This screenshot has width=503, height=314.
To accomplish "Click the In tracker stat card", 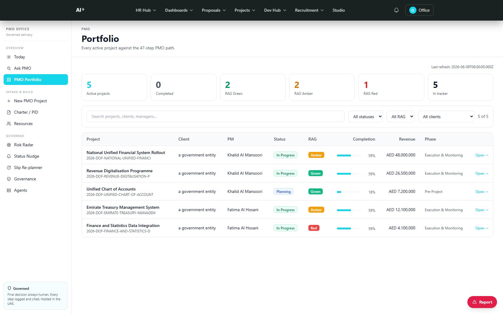I will tap(460, 87).
